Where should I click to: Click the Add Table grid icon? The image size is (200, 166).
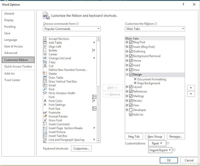tap(45, 42)
